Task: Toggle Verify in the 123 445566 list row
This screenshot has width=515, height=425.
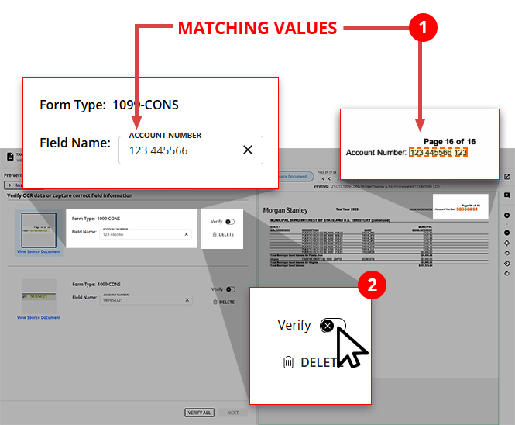Action: [230, 222]
